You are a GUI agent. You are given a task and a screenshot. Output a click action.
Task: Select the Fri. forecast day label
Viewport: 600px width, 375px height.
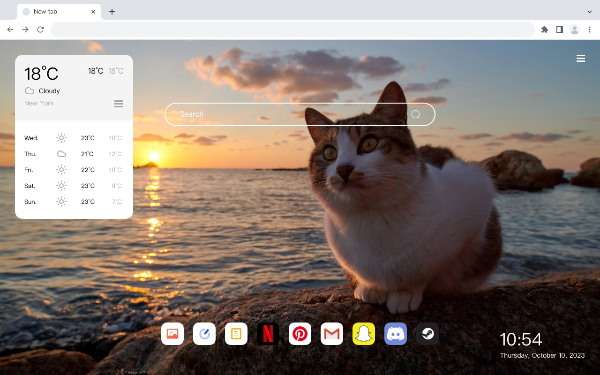(29, 170)
